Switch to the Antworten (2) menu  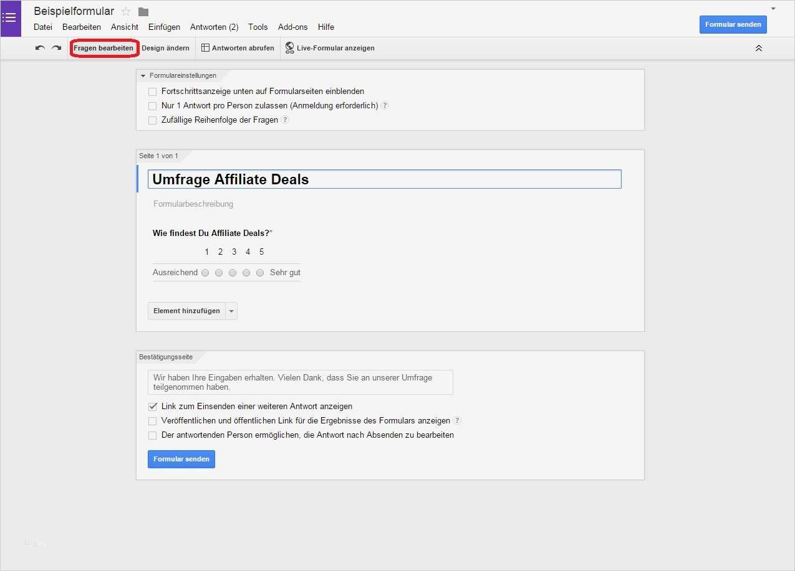[x=214, y=27]
